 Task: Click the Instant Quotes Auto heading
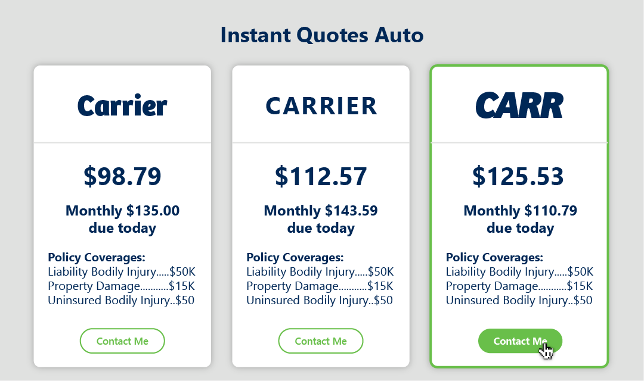point(322,35)
